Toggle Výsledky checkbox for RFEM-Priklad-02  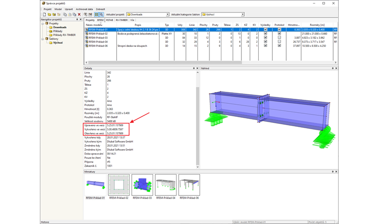click(265, 33)
